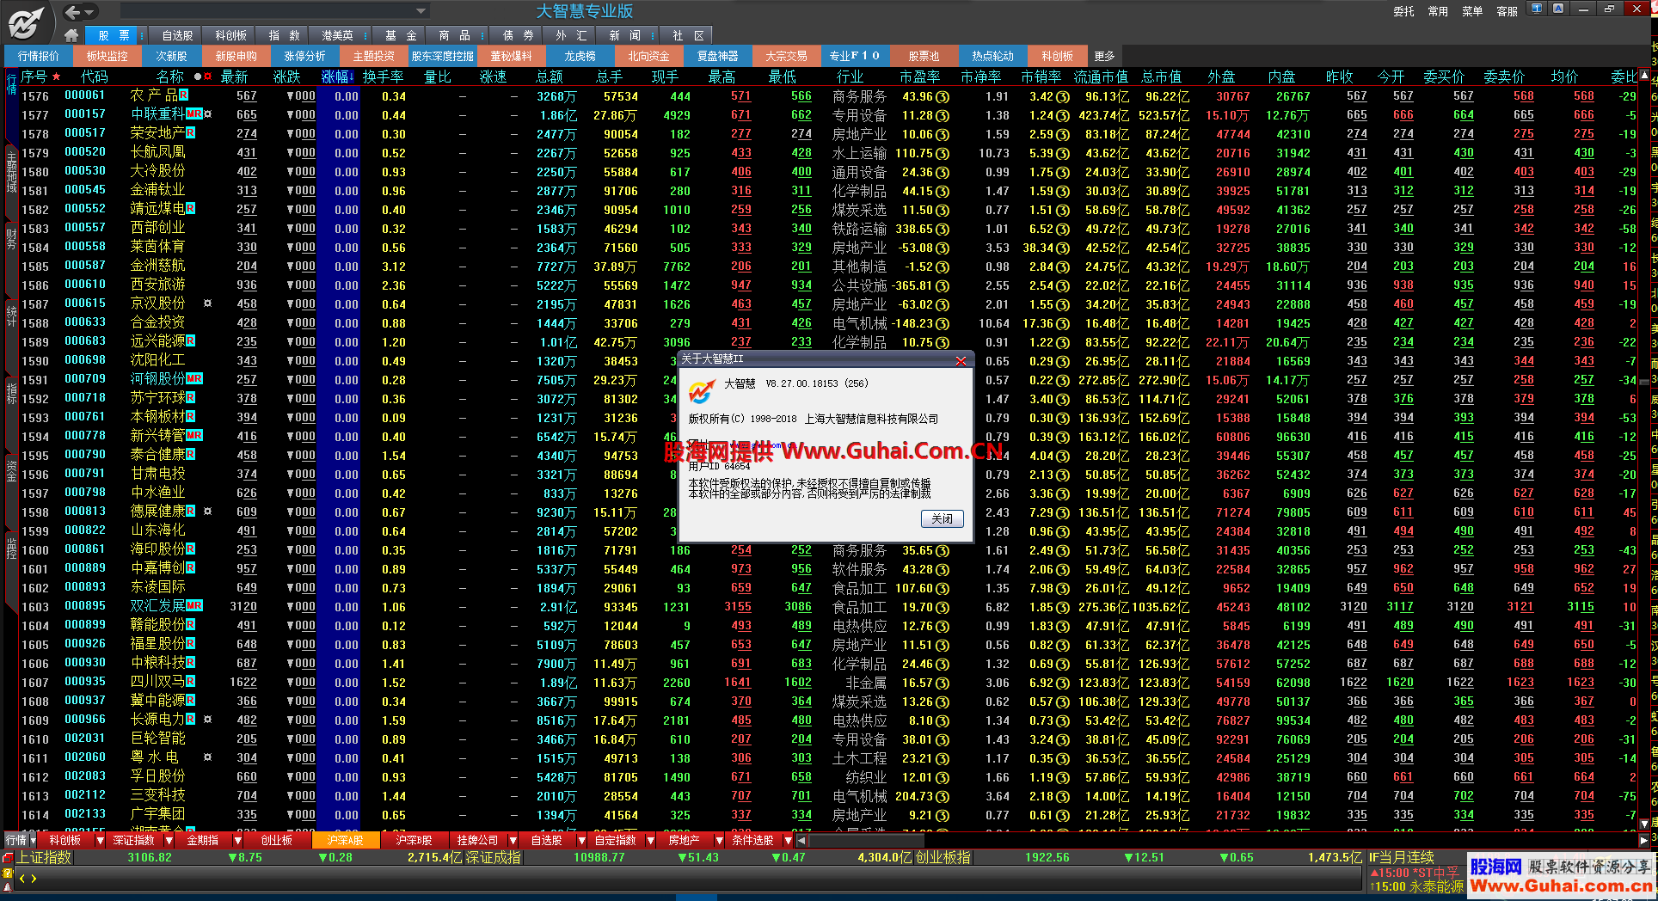
Task: Click the red star in 序号 header
Action: (57, 77)
